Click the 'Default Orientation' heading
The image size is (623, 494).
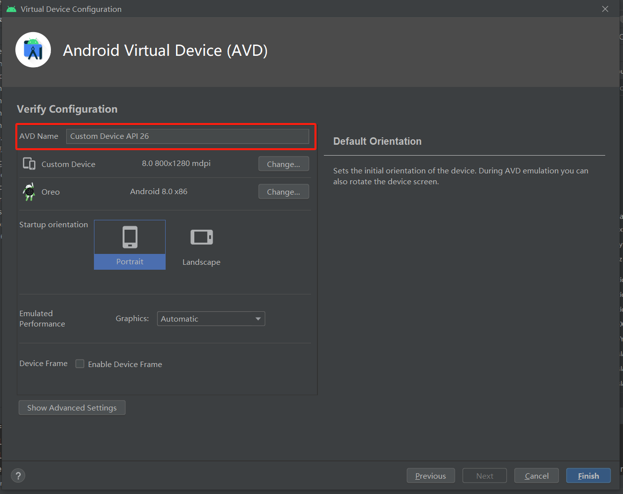click(x=377, y=141)
